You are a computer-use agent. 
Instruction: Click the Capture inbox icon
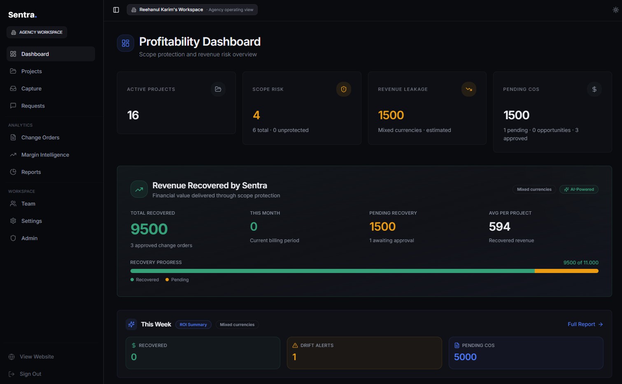pos(13,88)
